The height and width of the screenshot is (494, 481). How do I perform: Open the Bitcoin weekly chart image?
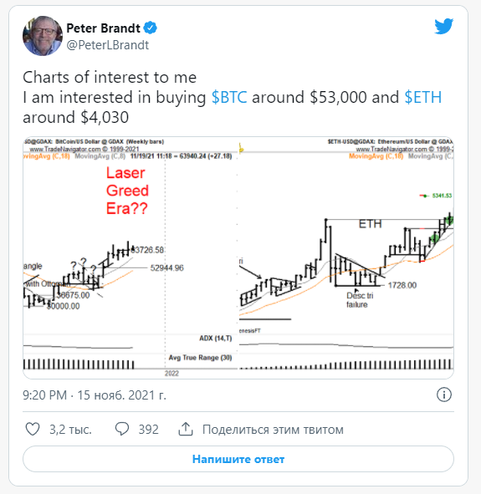coord(130,257)
